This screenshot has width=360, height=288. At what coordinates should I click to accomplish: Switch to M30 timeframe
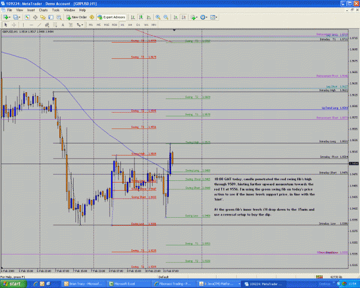point(115,25)
